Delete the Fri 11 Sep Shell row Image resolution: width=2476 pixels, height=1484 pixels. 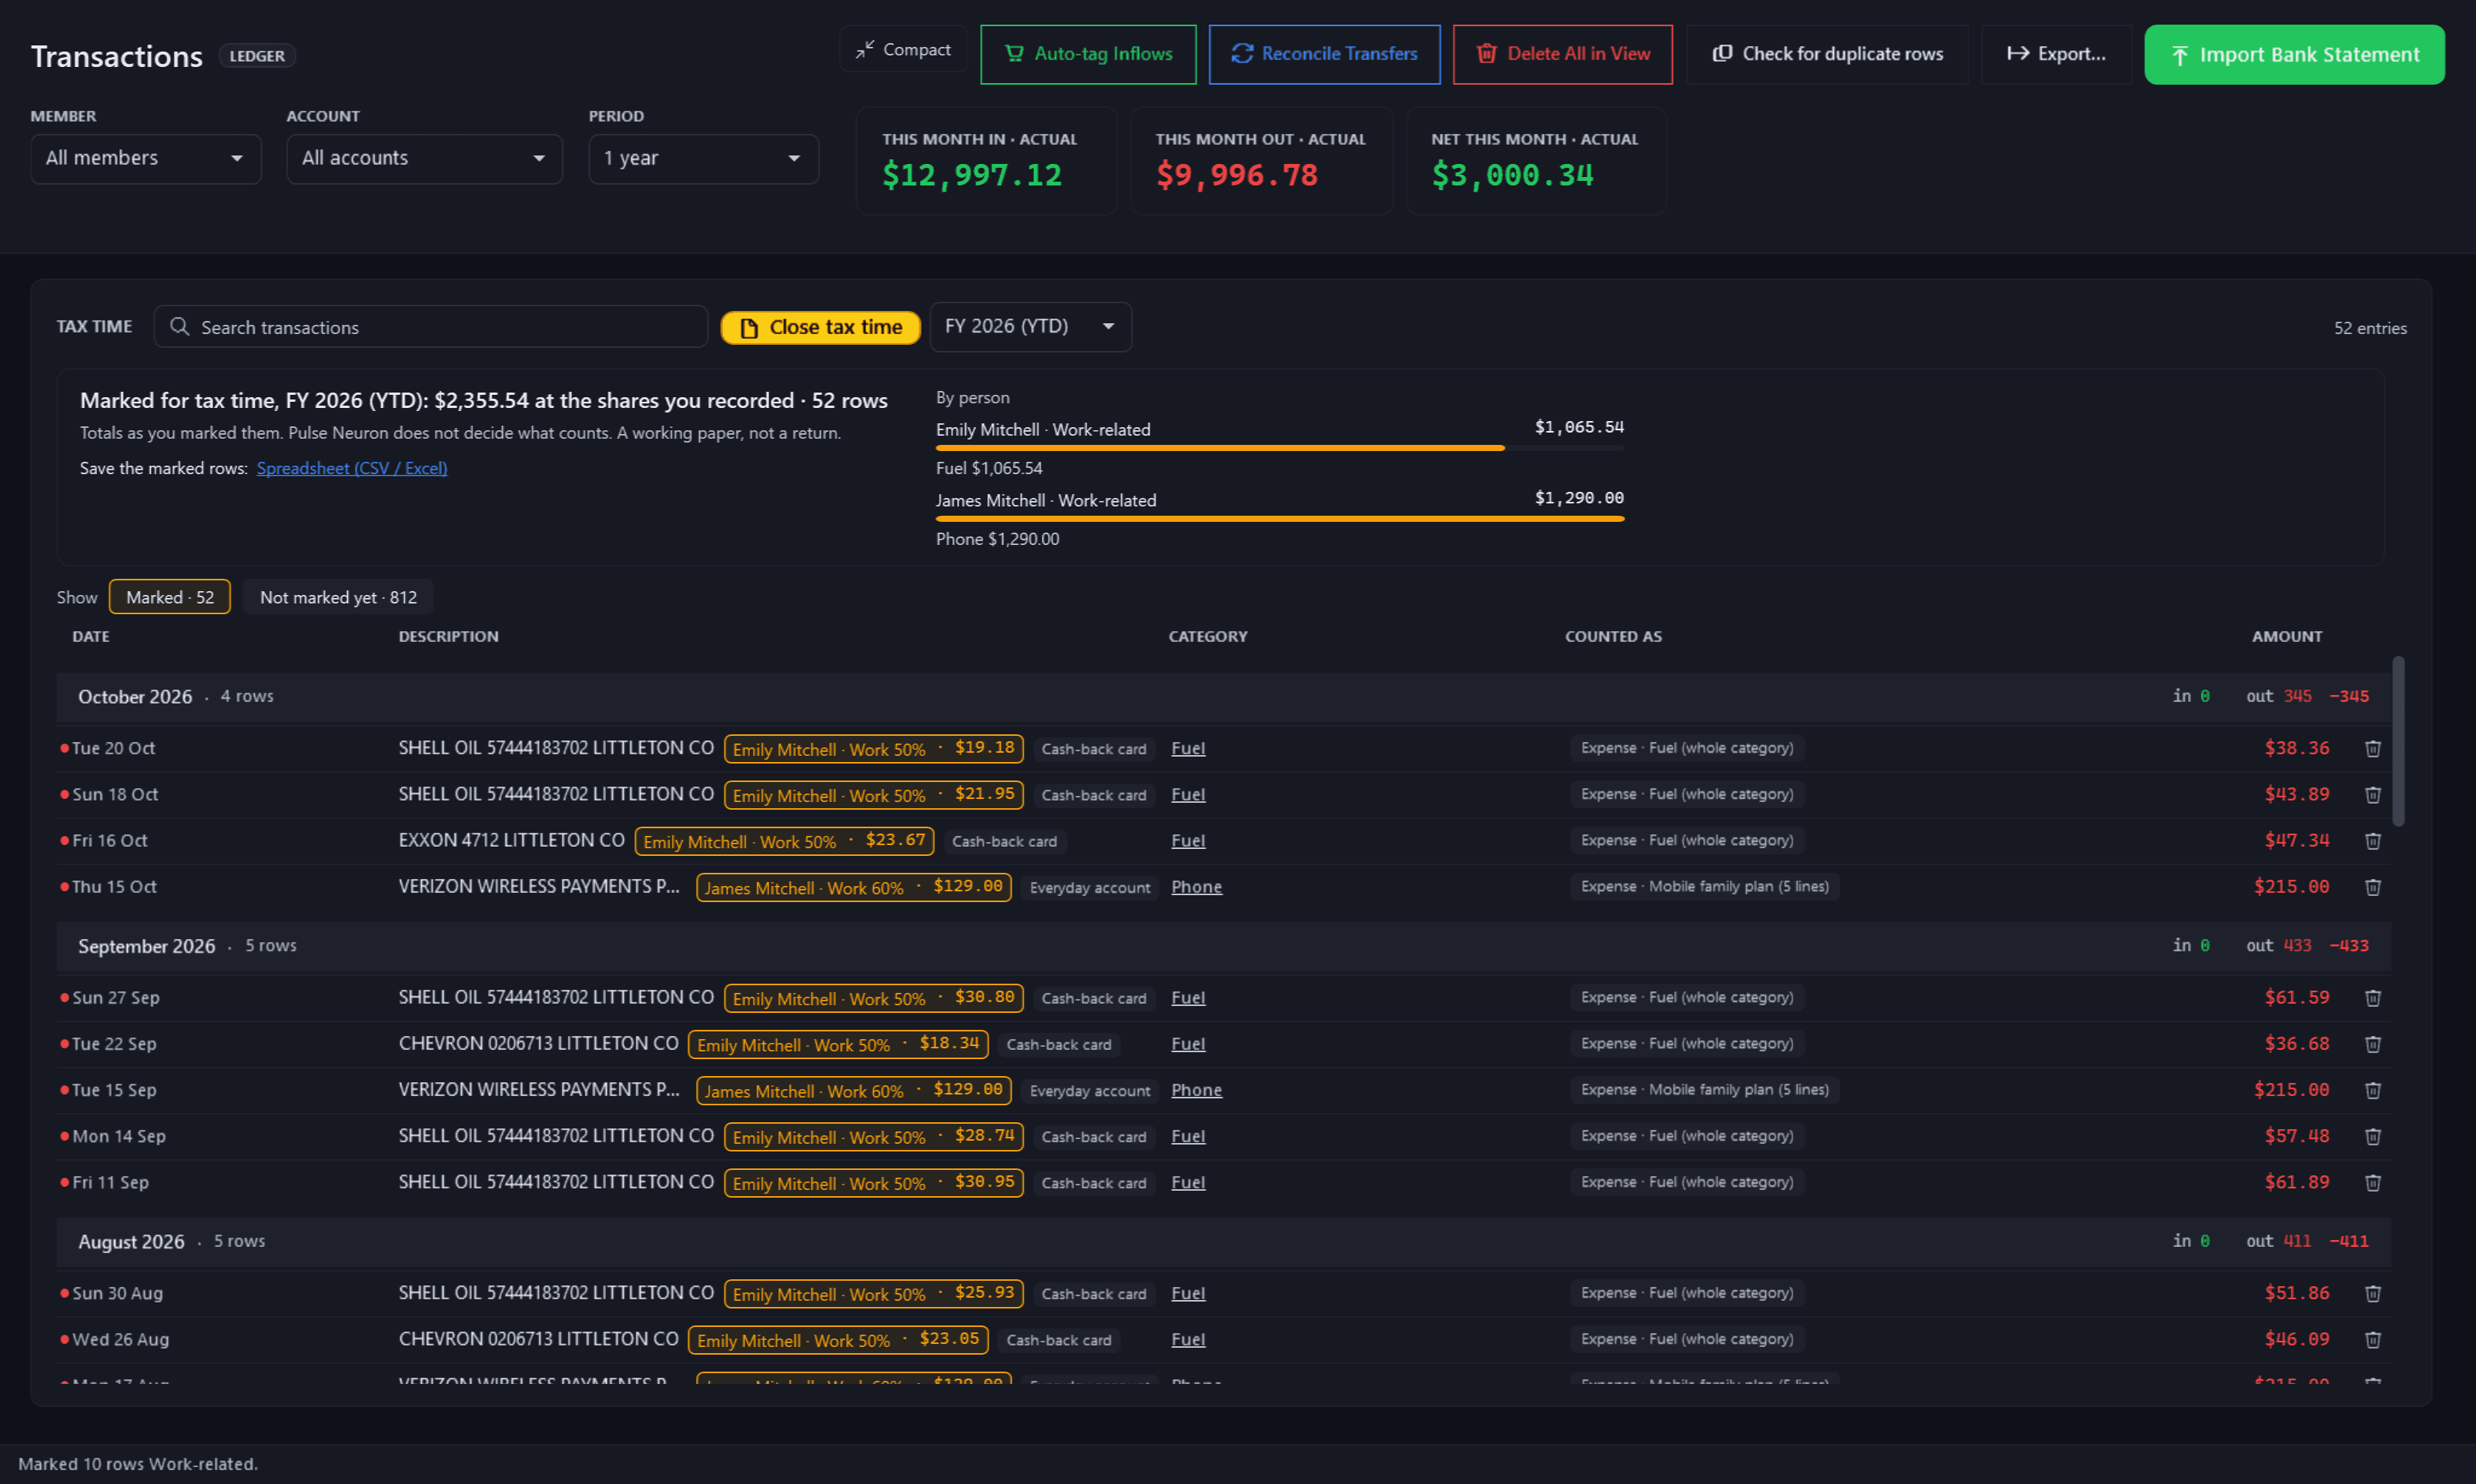point(2372,1182)
